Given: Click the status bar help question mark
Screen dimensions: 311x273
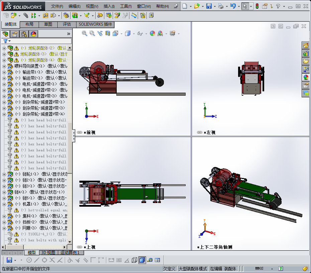Looking at the screenshot, I should pyautogui.click(x=281, y=268).
